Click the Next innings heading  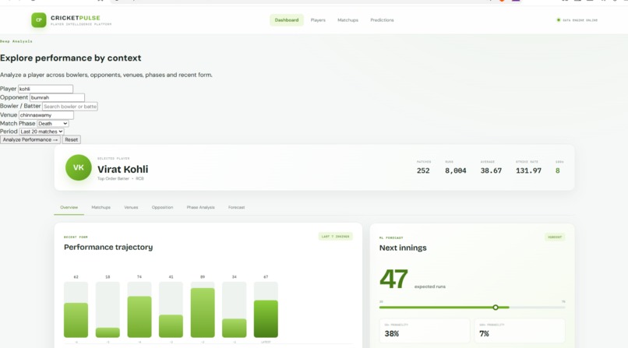tap(403, 248)
